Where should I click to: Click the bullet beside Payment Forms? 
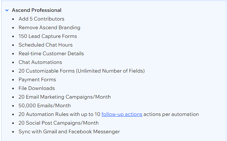[13, 80]
